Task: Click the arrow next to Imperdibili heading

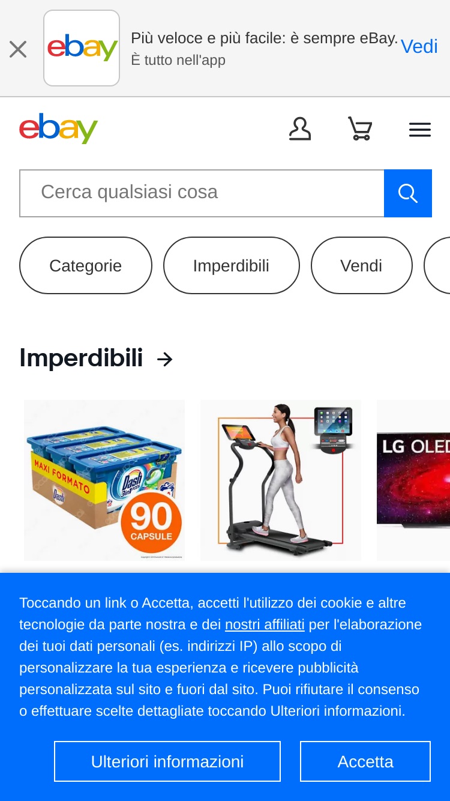Action: pyautogui.click(x=164, y=359)
